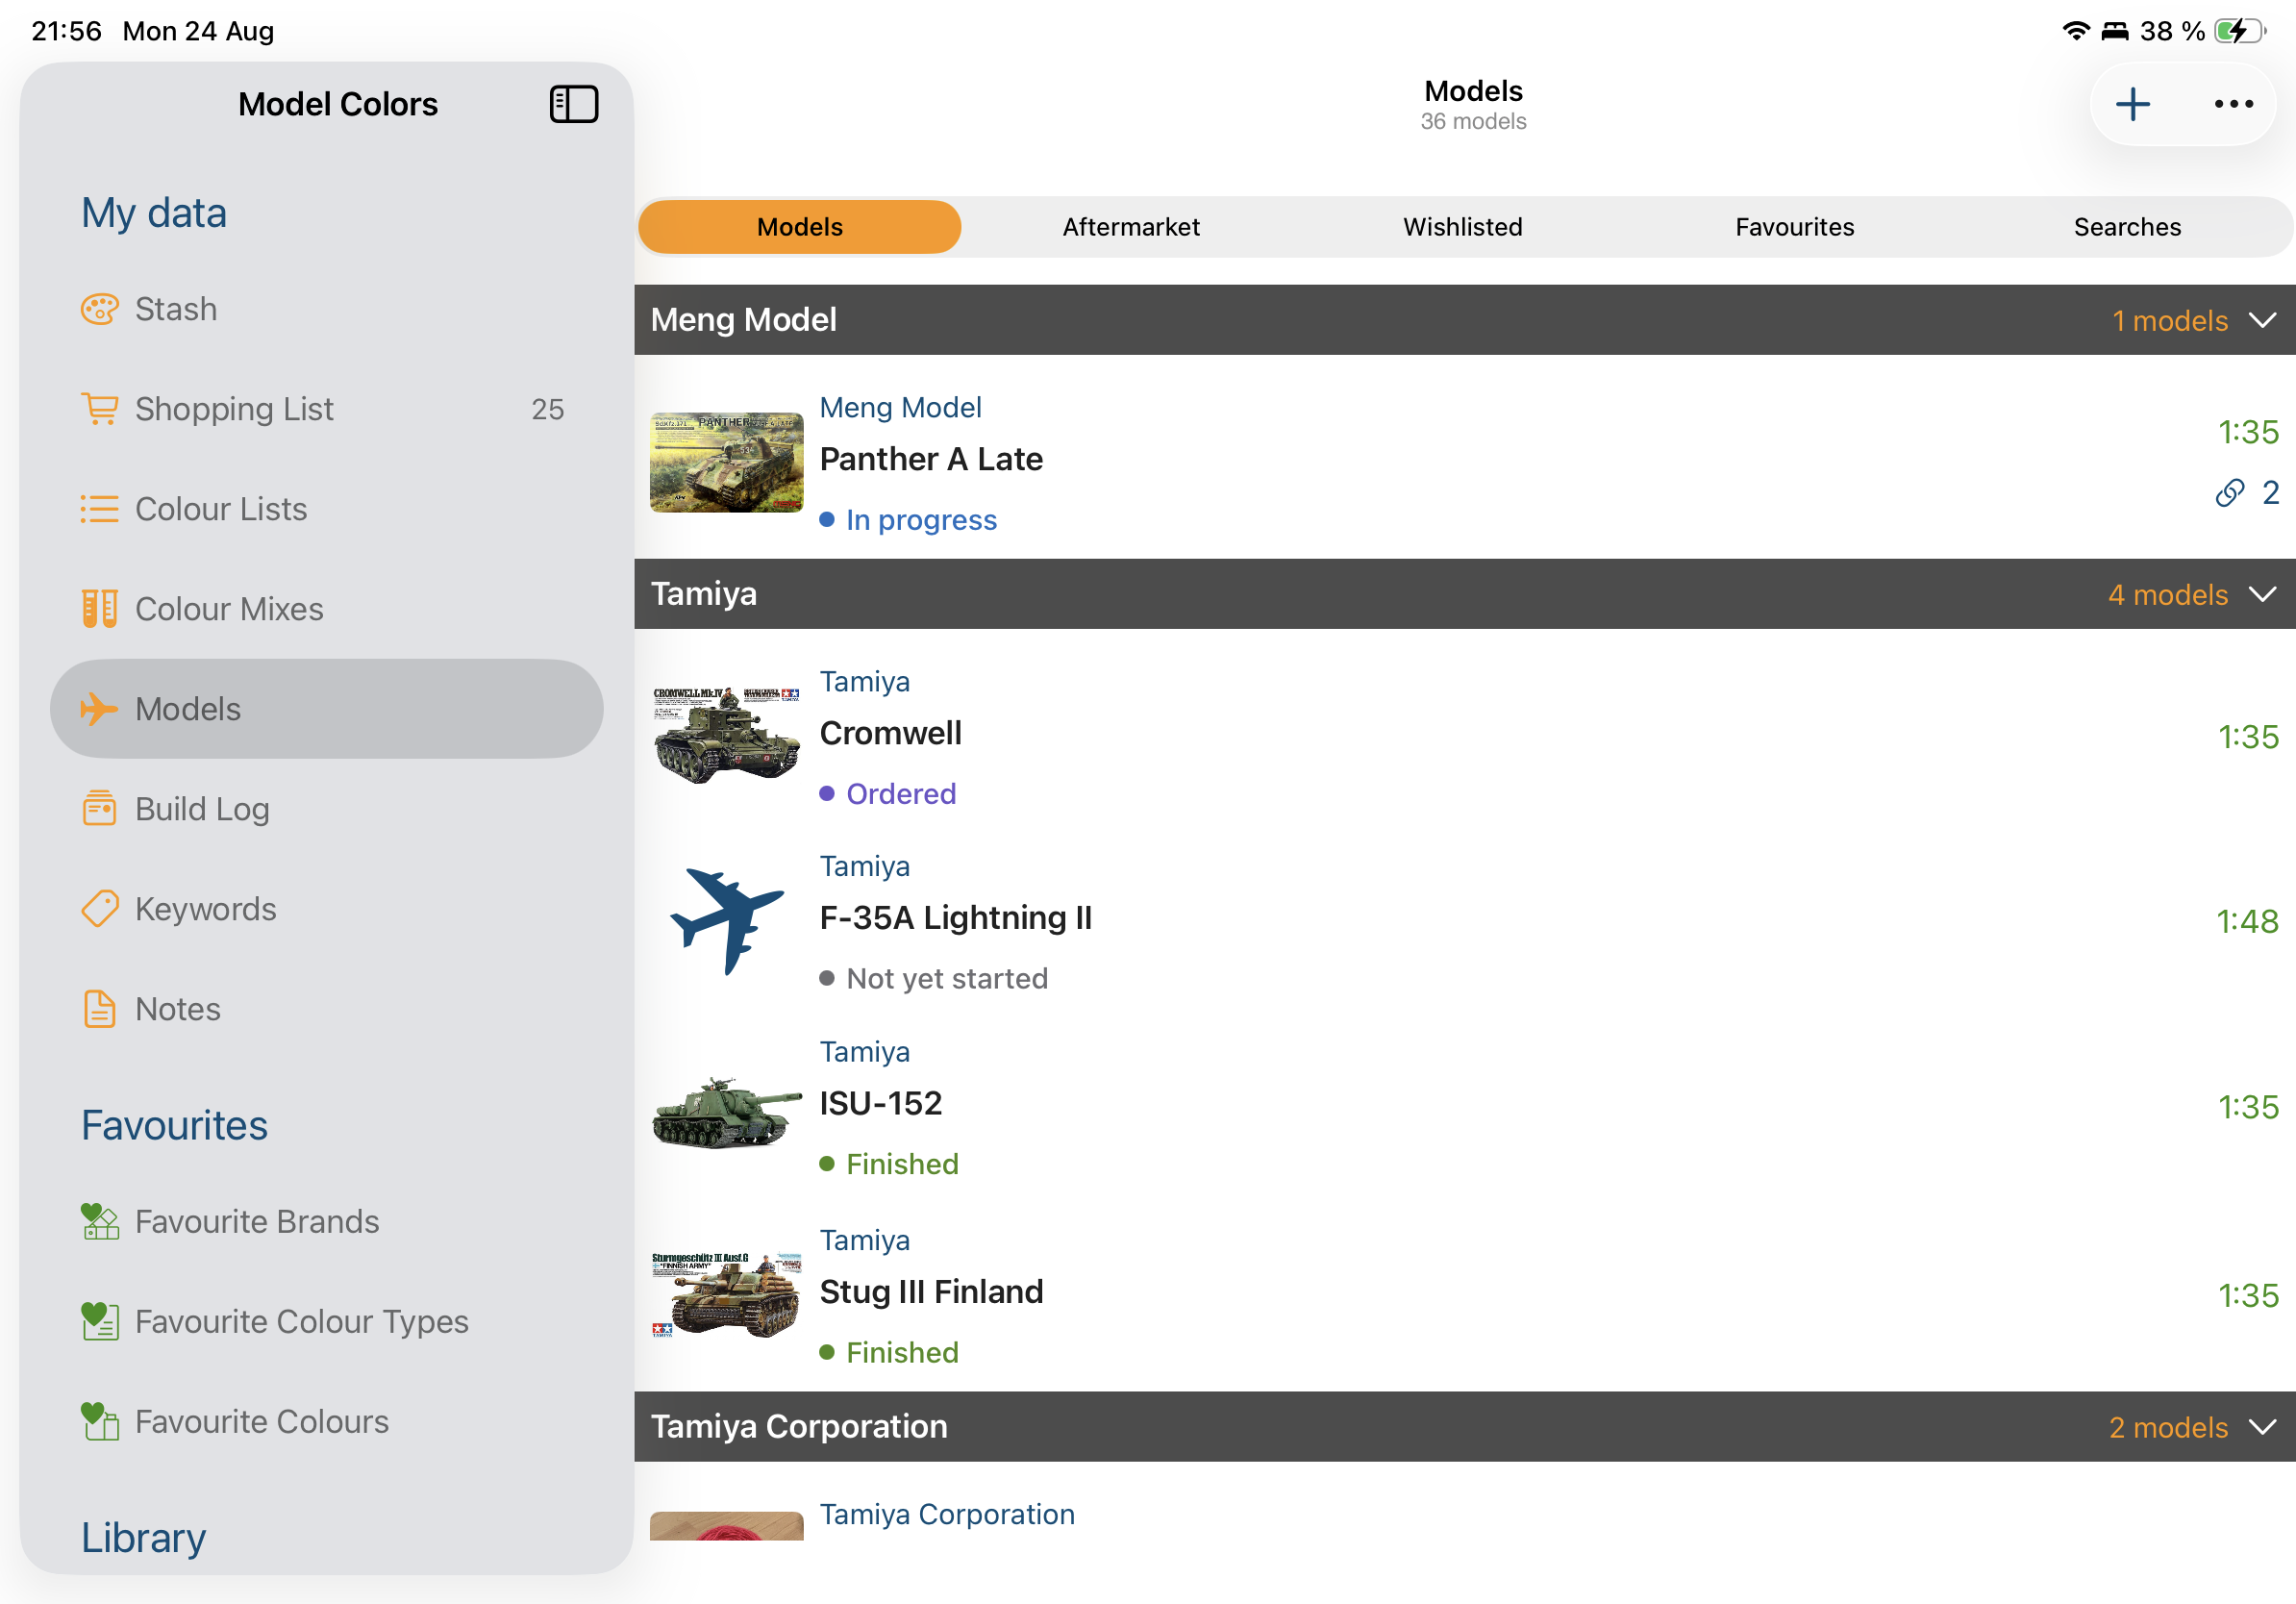Tap the plus icon to add model
The image size is (2296, 1604).
tap(2132, 104)
